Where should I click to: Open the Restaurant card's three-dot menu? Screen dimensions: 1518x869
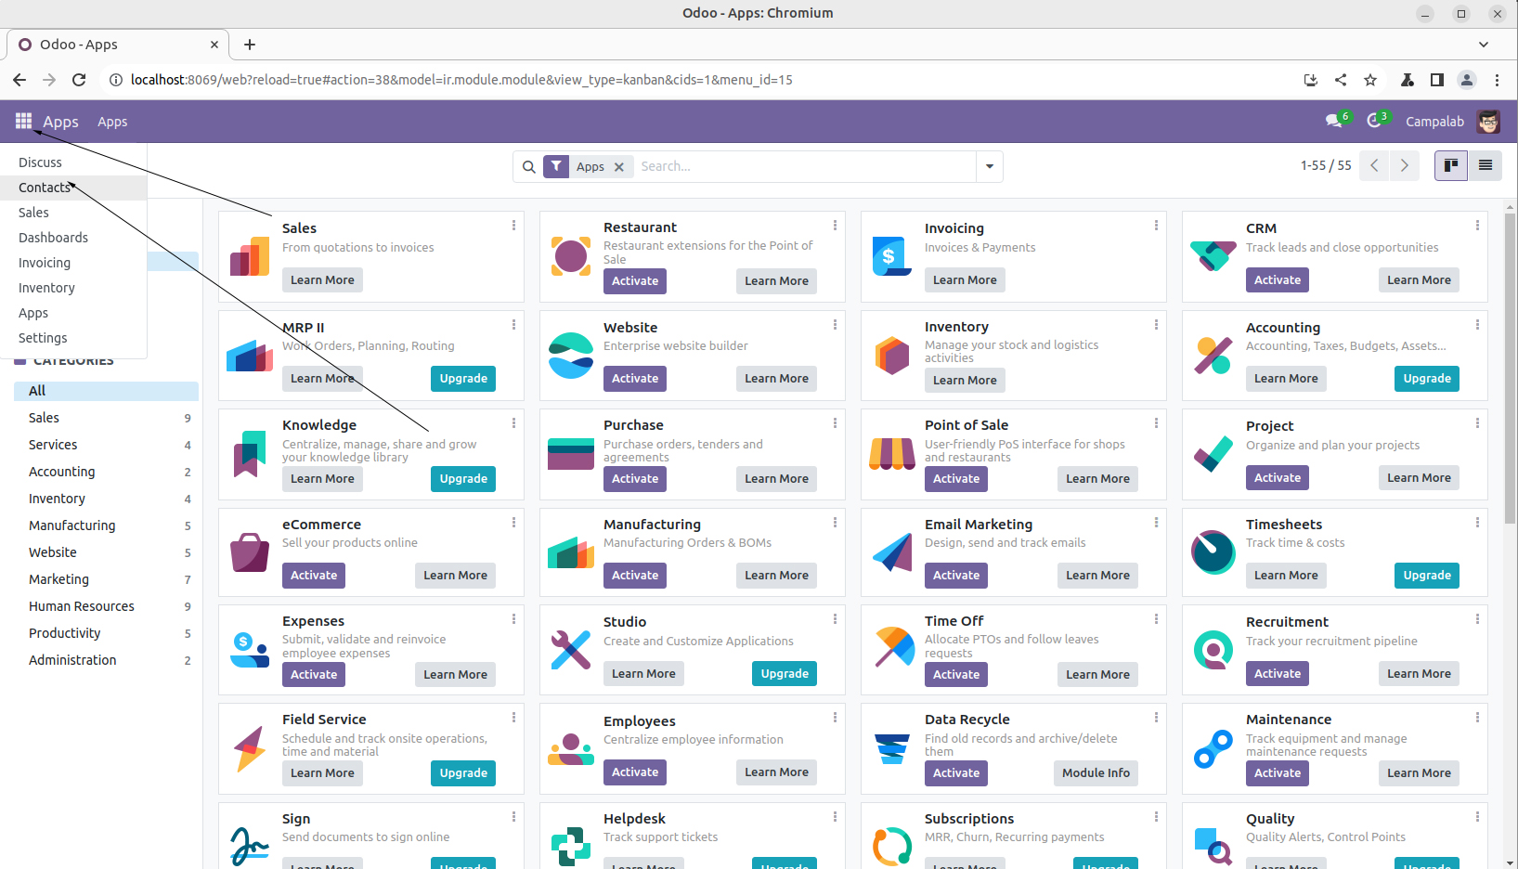click(x=835, y=226)
